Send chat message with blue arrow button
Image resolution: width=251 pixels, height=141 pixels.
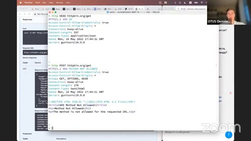point(229,135)
